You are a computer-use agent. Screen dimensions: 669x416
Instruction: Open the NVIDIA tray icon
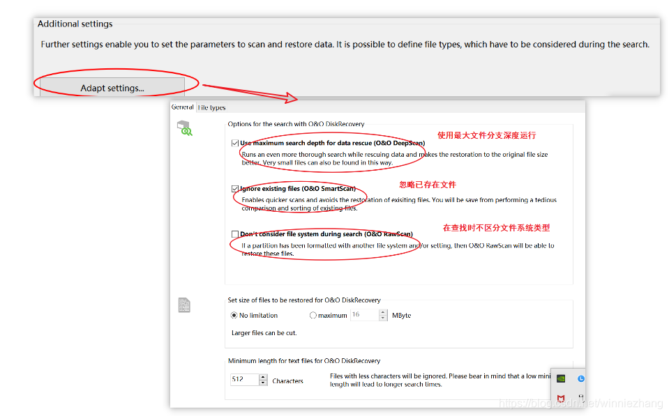click(561, 378)
